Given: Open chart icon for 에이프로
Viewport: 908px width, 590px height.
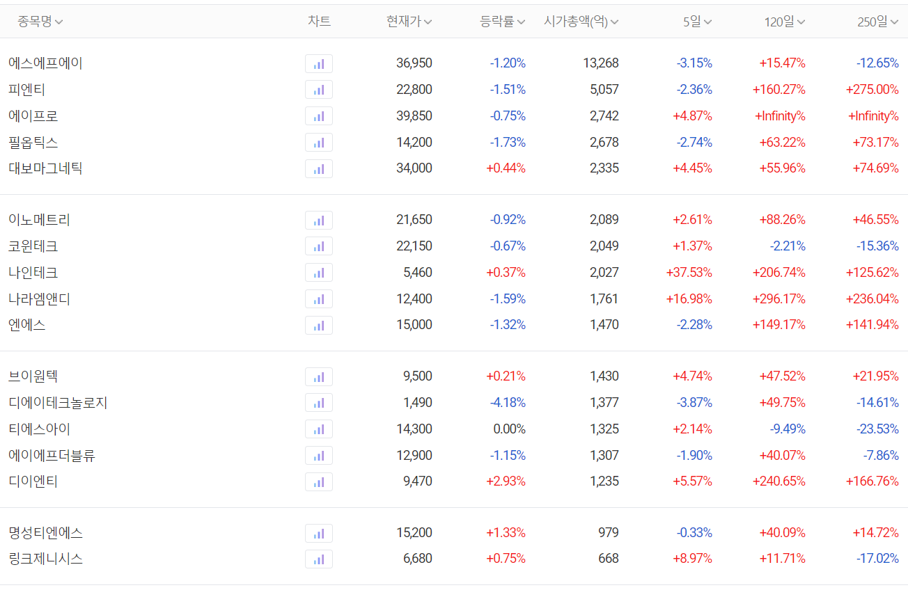Looking at the screenshot, I should [319, 116].
